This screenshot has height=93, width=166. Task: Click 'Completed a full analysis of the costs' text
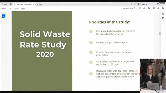click(x=116, y=31)
